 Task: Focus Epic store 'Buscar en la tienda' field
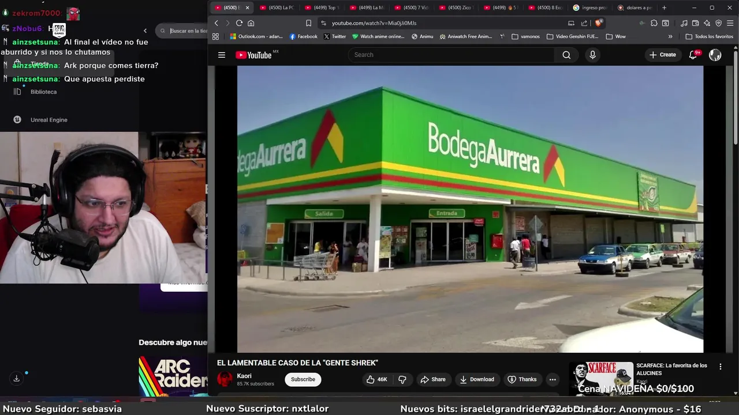click(186, 31)
